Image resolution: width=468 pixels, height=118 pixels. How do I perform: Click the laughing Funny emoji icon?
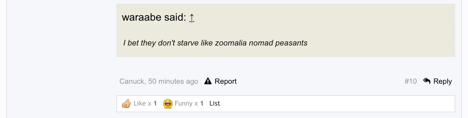pyautogui.click(x=168, y=103)
